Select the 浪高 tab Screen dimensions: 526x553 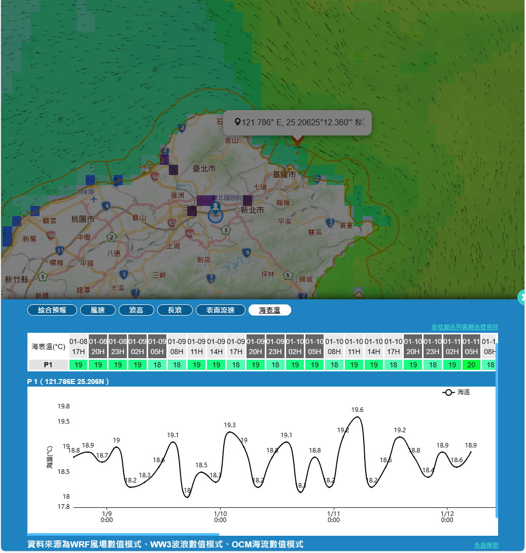[x=136, y=310]
